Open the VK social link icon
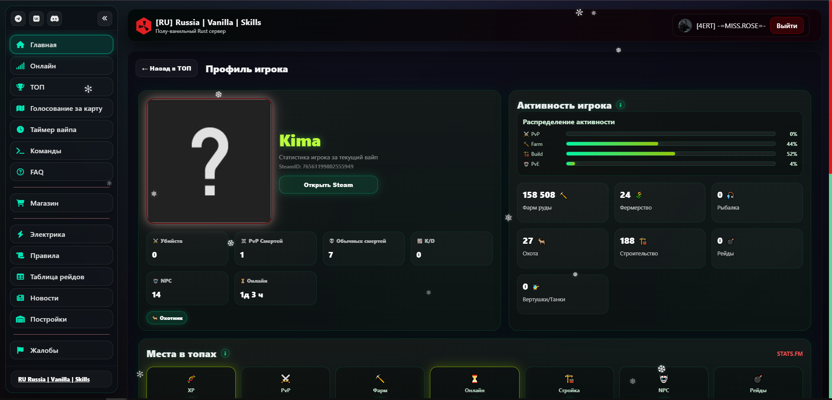 (36, 19)
